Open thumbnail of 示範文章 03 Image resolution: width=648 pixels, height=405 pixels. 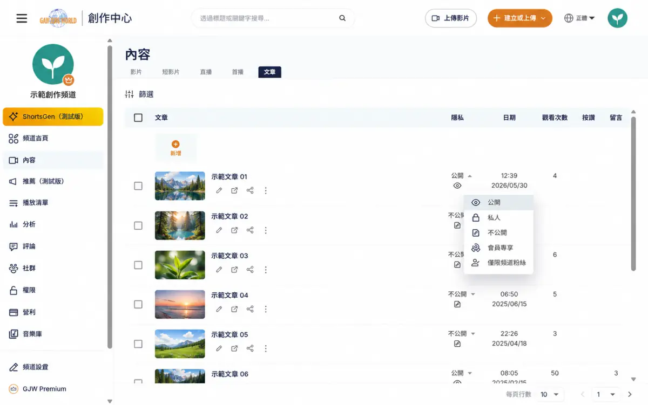pyautogui.click(x=180, y=265)
